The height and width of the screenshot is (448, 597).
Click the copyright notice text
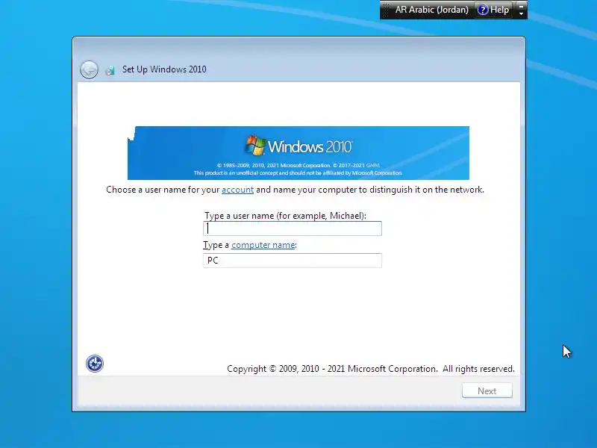tap(370, 369)
